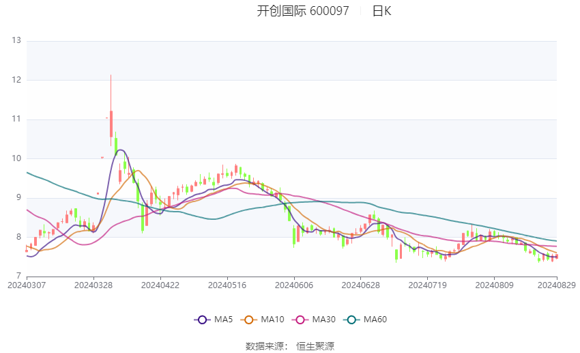The height and width of the screenshot is (353, 580).
Task: Click the tallest red candlestick near 12
Action: pos(111,124)
